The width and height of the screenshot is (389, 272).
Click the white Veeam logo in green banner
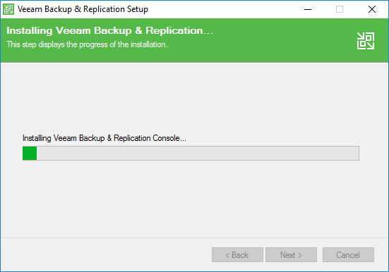366,41
